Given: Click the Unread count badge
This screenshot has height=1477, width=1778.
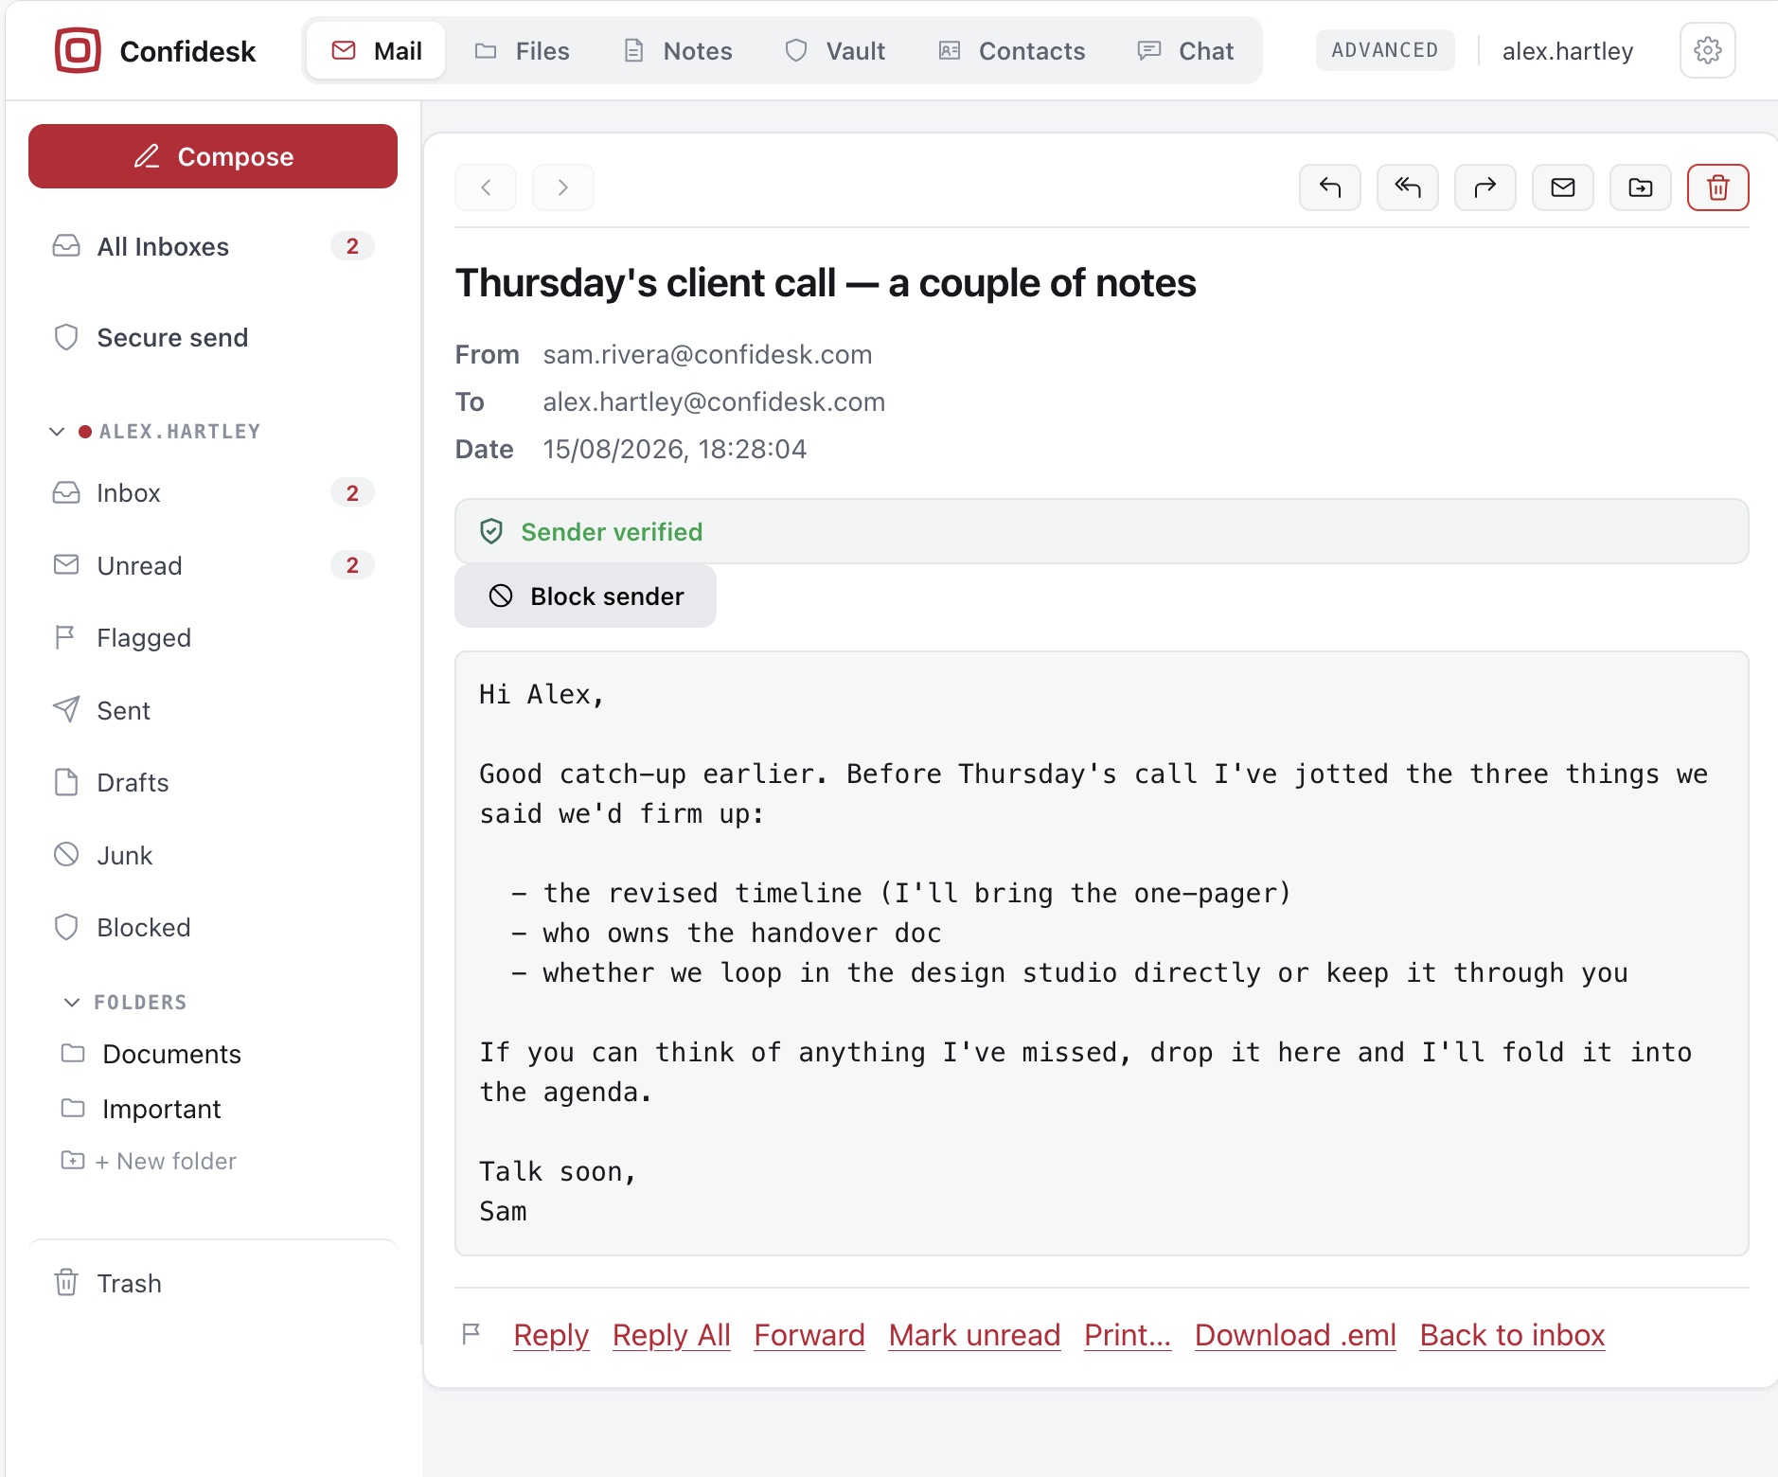Looking at the screenshot, I should pos(352,566).
